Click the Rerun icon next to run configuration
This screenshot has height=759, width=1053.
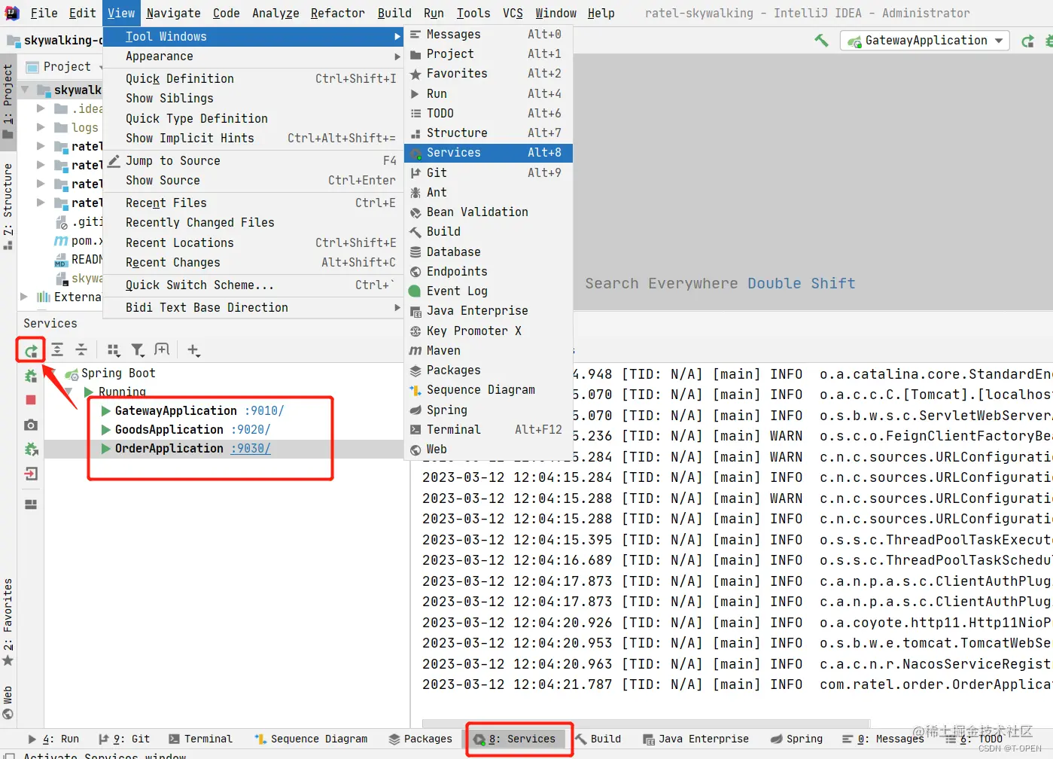pos(1027,41)
